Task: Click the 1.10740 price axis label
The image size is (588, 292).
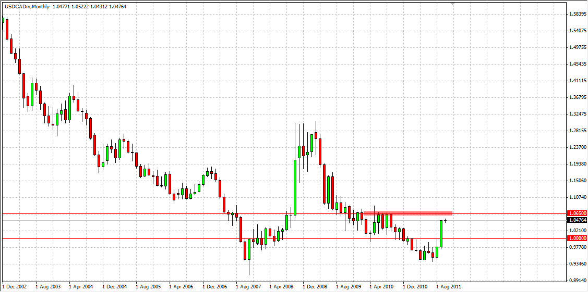Action: (x=578, y=197)
